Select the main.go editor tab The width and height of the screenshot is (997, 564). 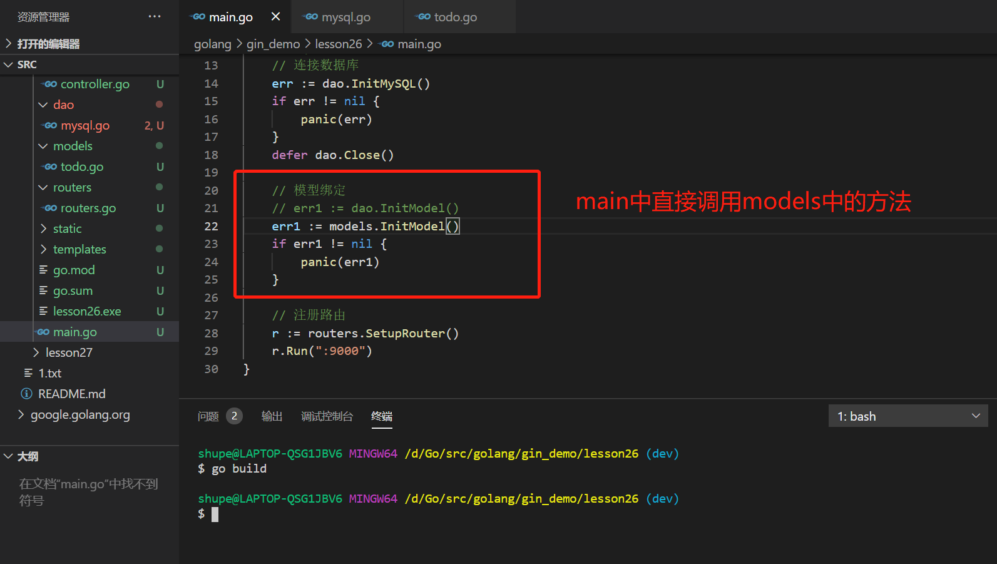tap(231, 17)
